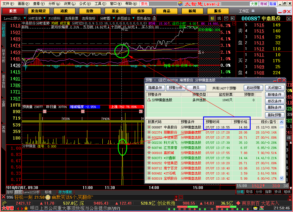Click the red-green flag icon beside the clock
This screenshot has height=212, width=293.
tap(262, 208)
